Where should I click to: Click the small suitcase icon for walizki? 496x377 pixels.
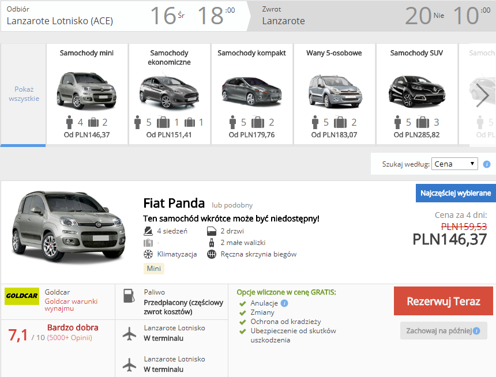tap(212, 243)
